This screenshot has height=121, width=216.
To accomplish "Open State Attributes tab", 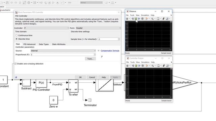I will point(59,44).
